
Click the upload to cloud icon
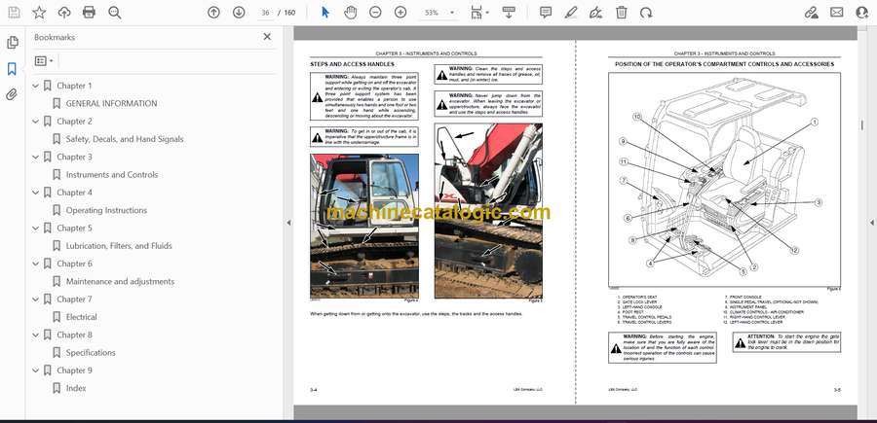(64, 13)
